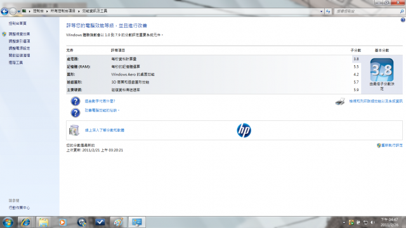This screenshot has height=228, width=406.
Task: Click Control Panel taskbar button
Action: [137, 222]
